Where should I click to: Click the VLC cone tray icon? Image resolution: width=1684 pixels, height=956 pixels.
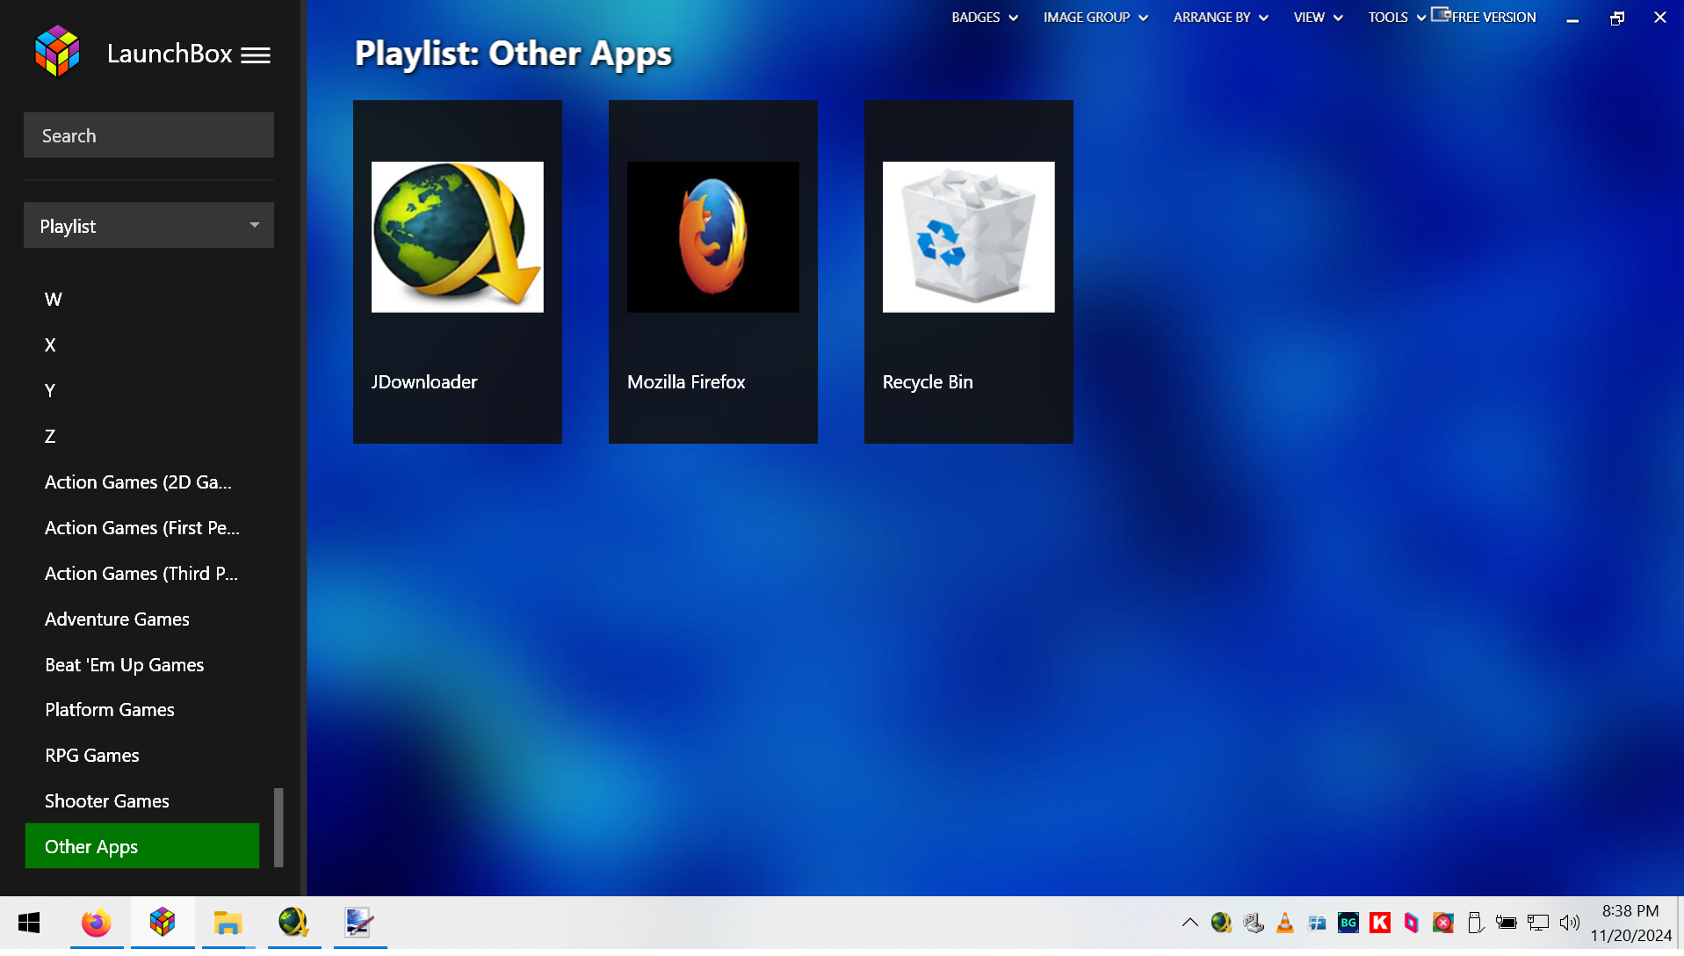(1285, 923)
